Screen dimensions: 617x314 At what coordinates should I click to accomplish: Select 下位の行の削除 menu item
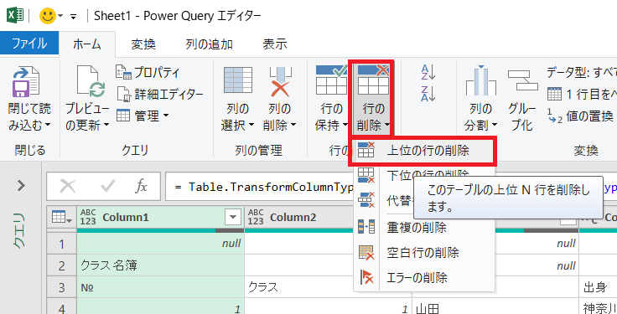(x=424, y=175)
